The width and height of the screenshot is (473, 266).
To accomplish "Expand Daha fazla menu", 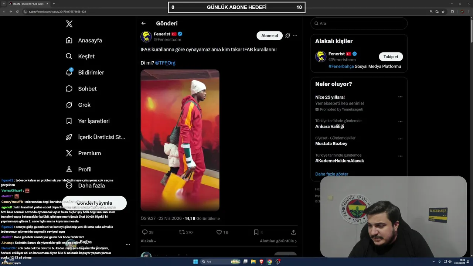I will [85, 185].
